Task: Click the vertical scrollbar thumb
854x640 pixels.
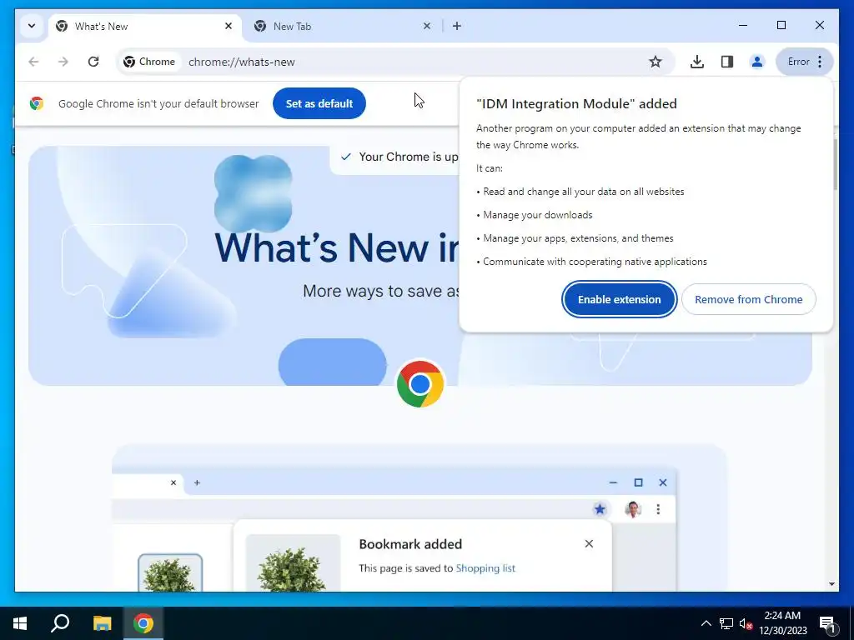Action: coord(834,164)
